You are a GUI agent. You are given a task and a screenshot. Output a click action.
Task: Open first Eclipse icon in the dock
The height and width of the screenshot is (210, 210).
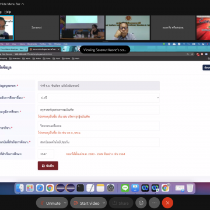60,188
